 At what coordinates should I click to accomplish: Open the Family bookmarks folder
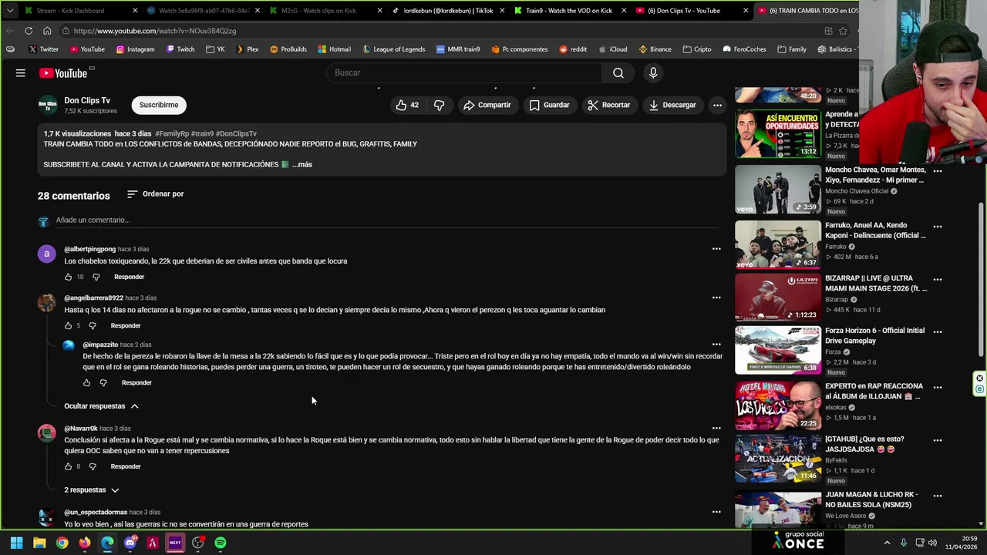point(792,49)
